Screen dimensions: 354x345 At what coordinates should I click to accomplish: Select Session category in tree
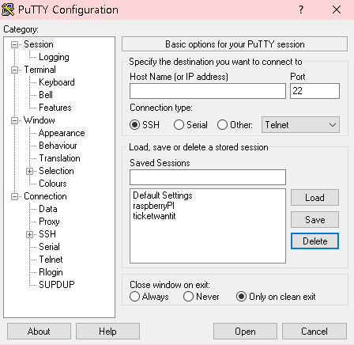[x=39, y=44]
